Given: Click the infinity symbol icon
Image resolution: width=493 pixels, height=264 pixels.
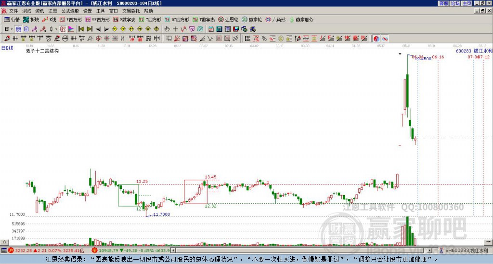Looking at the screenshot, I should pyautogui.click(x=385, y=39).
